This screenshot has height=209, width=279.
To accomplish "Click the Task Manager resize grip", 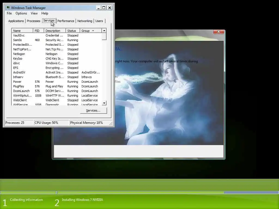I will coord(111,123).
